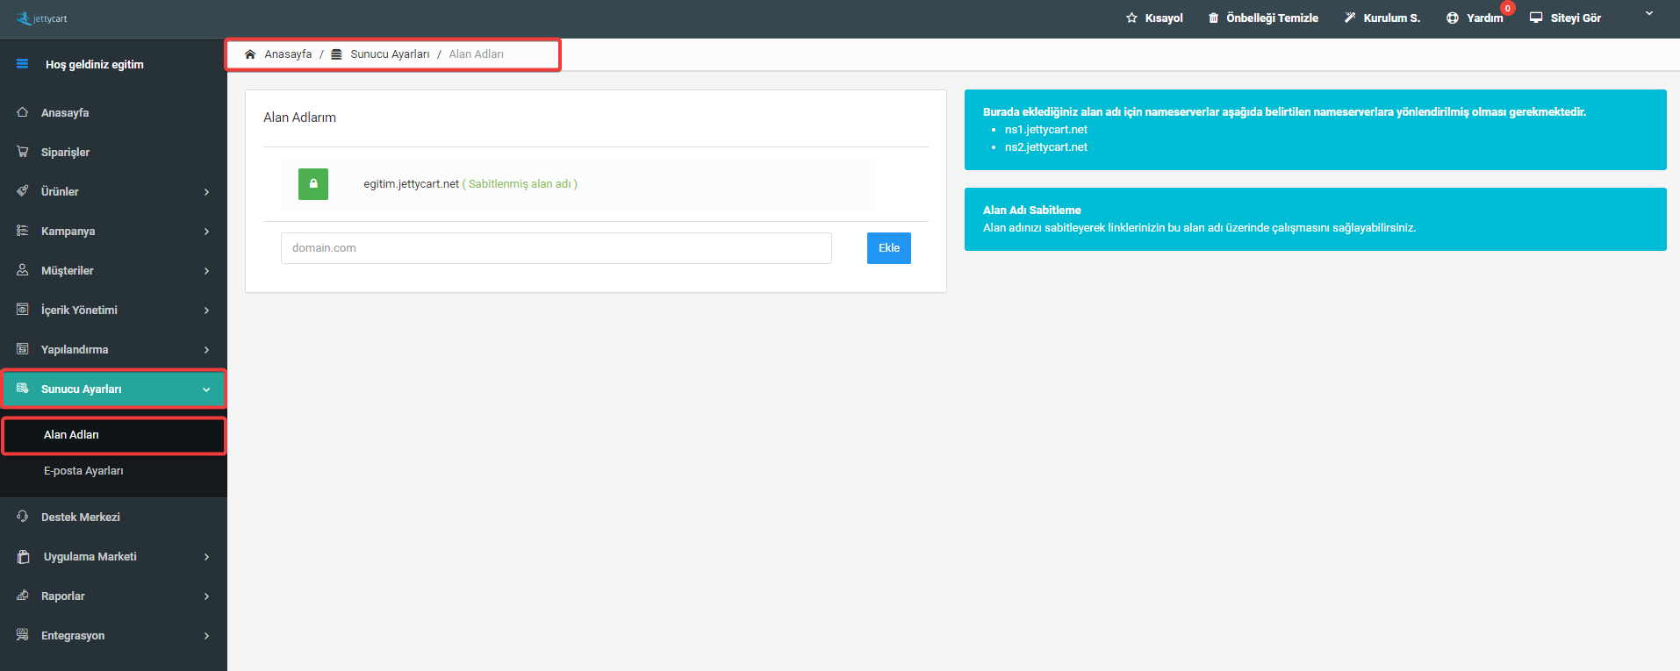Expand the Ürünler submenu chevron
The image size is (1680, 671).
pos(206,192)
